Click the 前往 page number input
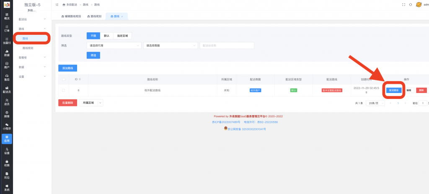 tap(423, 103)
